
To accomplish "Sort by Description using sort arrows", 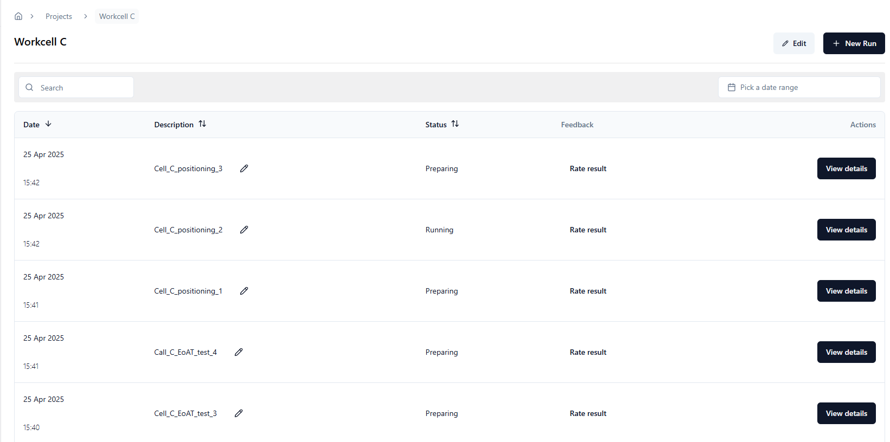I will tap(202, 124).
